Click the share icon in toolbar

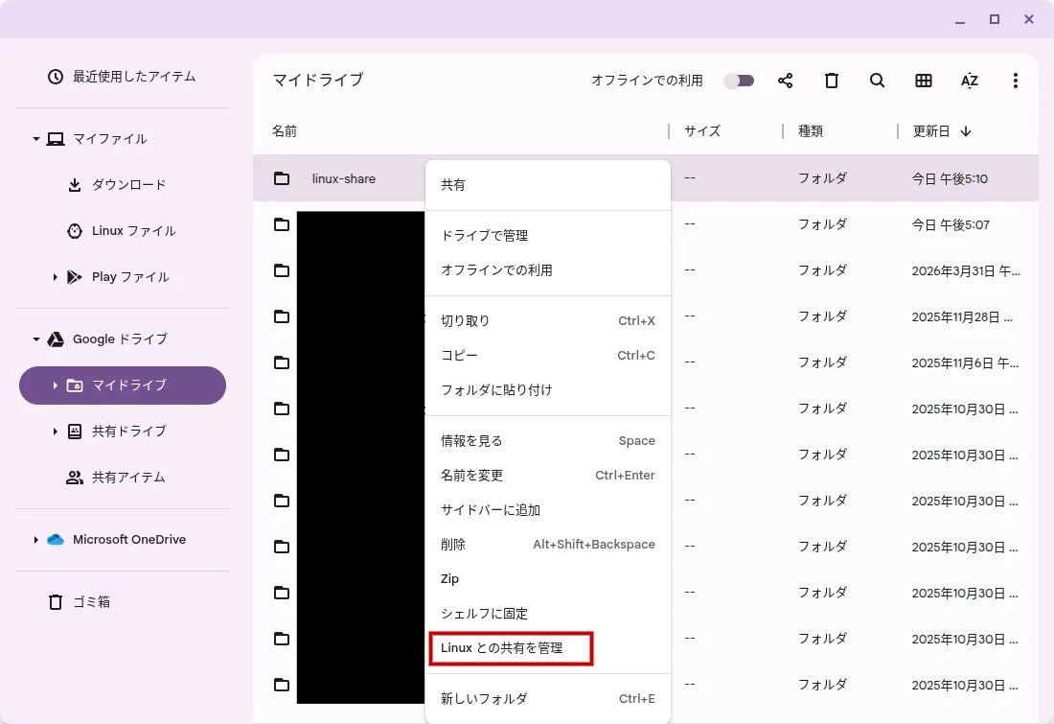785,81
